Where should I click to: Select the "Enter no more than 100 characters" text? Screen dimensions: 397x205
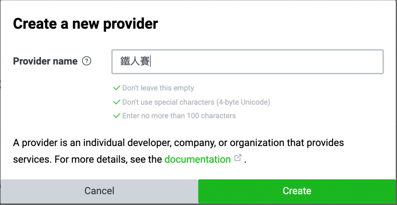coord(179,116)
